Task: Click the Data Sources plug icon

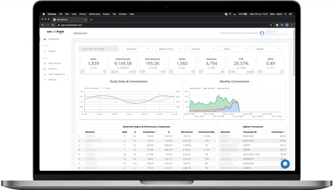Action: coord(45,63)
